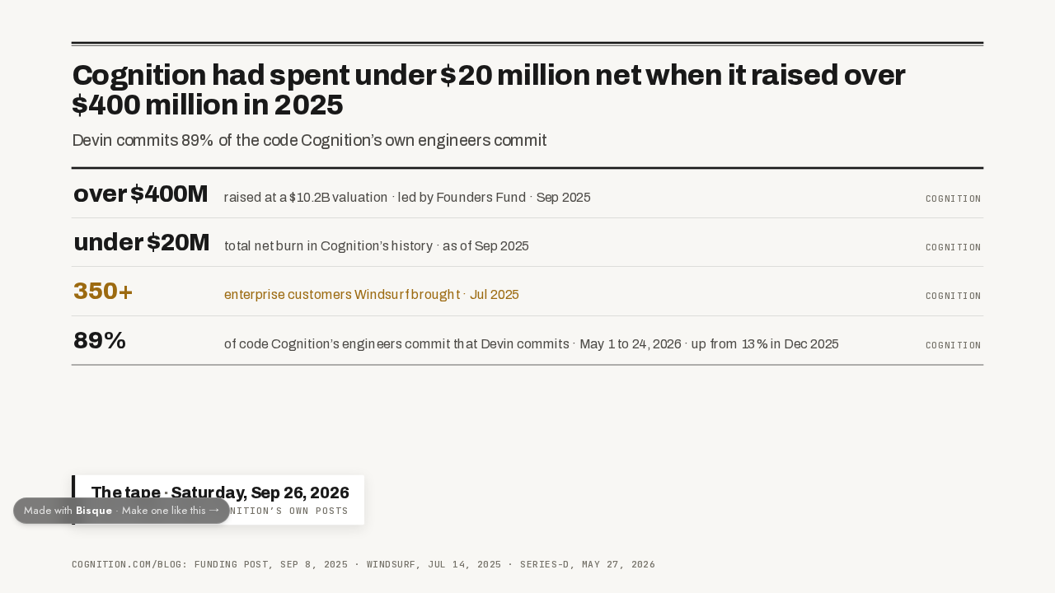1055x593 pixels.
Task: Click the 'Devin commits 89%' subtitle
Action: pyautogui.click(x=309, y=141)
